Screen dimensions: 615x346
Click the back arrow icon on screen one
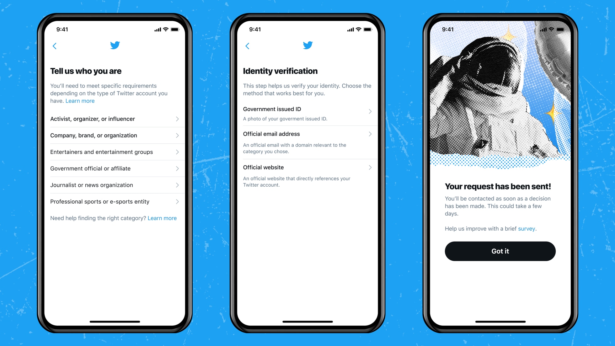tap(55, 45)
